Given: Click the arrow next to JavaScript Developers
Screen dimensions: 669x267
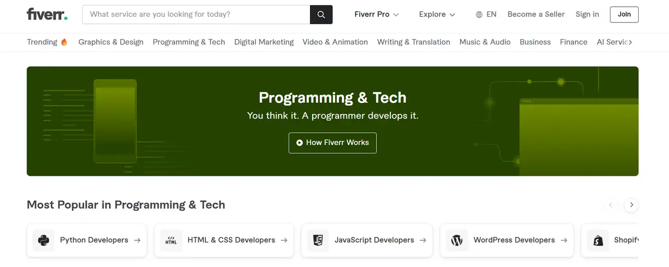Looking at the screenshot, I should tap(423, 240).
